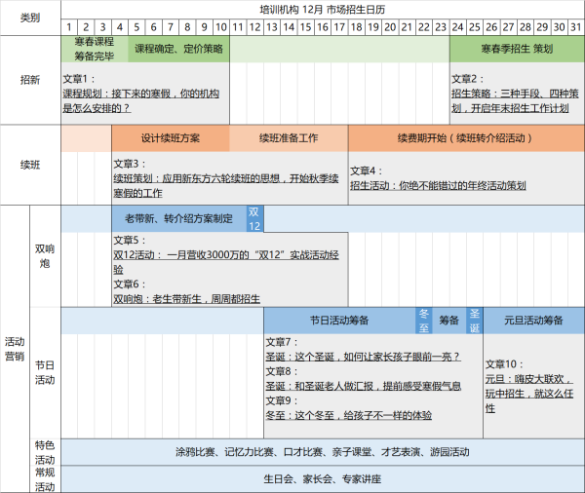585x493 pixels.
Task: Click the blue block 老带新、转介绍方案制定
Action: point(178,218)
